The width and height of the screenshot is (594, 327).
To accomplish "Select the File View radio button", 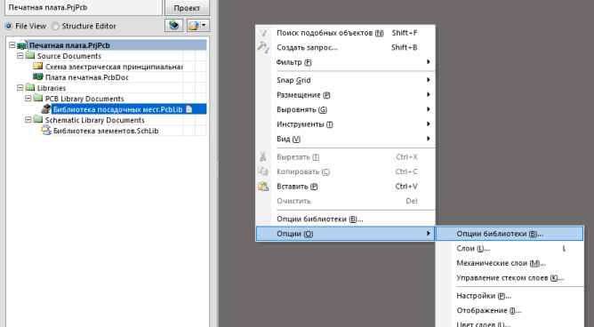I will [x=8, y=26].
